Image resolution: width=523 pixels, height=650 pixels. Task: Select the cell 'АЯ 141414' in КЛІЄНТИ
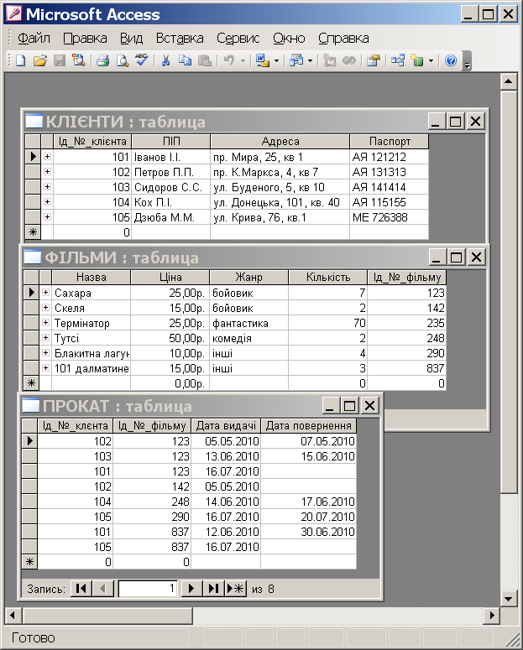click(389, 187)
